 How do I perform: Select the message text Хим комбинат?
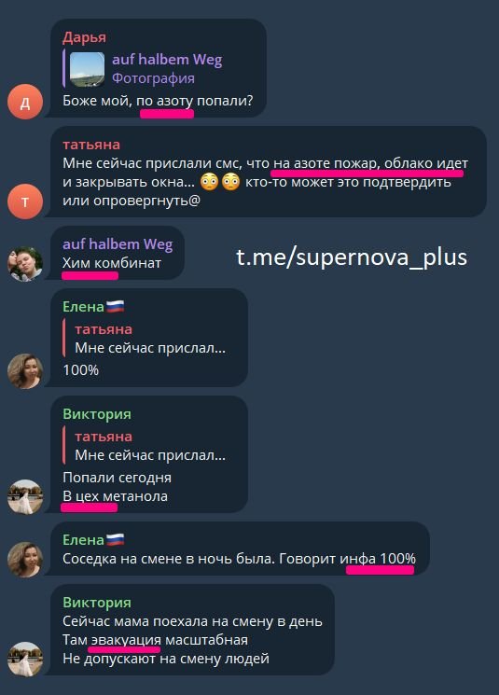(112, 263)
